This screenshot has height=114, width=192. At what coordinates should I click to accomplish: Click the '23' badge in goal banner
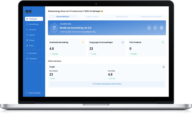coord(69,32)
